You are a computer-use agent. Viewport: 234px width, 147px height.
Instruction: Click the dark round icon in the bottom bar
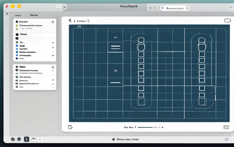19,139
